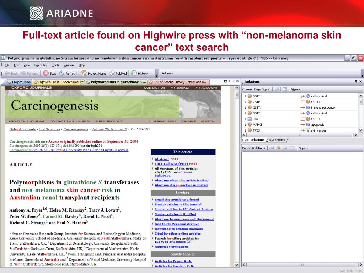Viewport: 364px width, 273px height.
Task: Open PubMed from the toolbar
Action: click(x=118, y=73)
